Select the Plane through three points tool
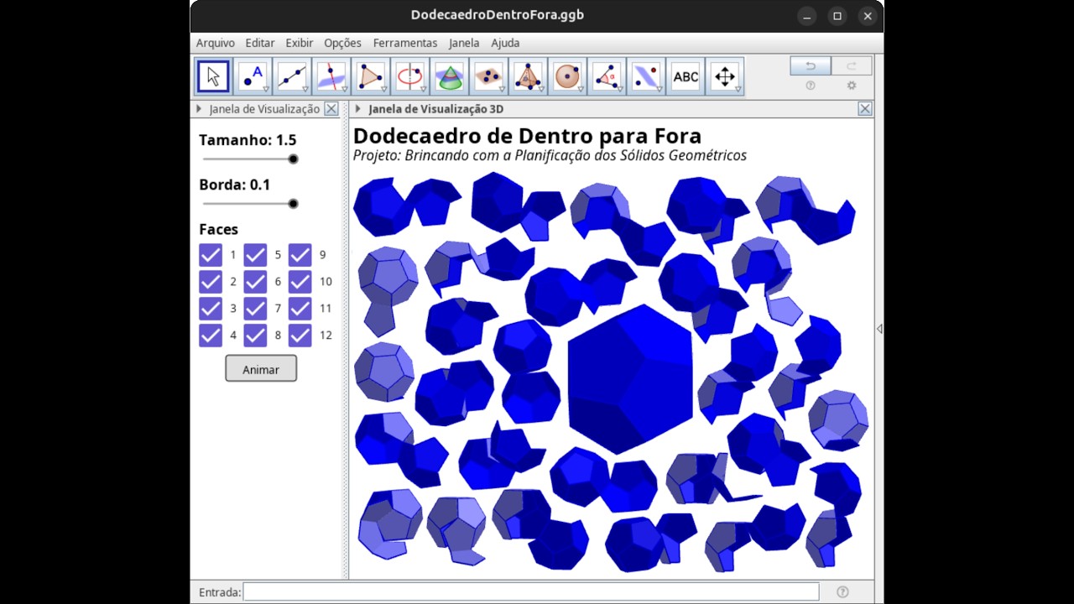Image resolution: width=1074 pixels, height=604 pixels. [489, 76]
